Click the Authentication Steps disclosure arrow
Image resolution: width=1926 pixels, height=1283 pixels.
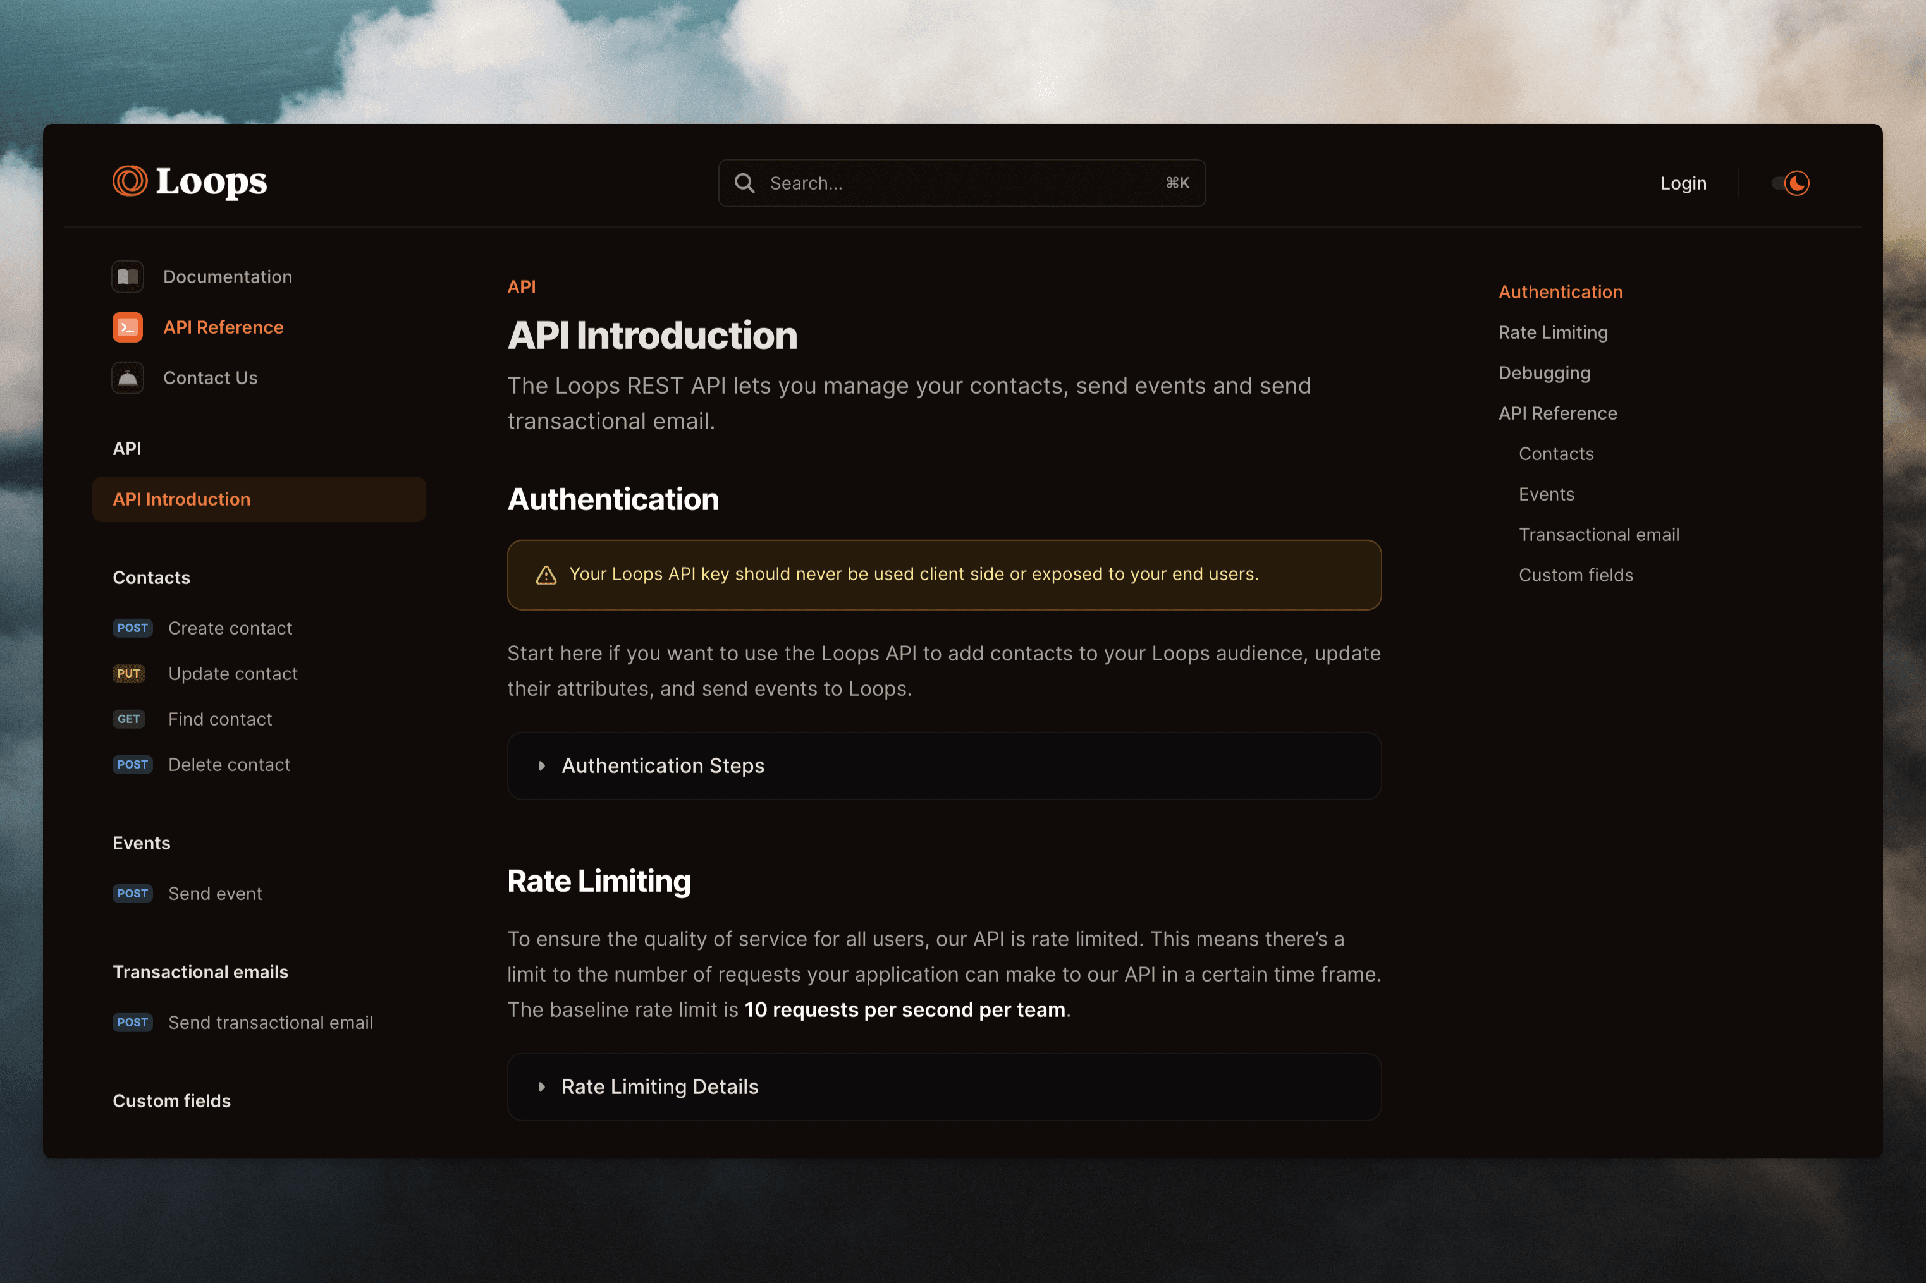pyautogui.click(x=542, y=766)
